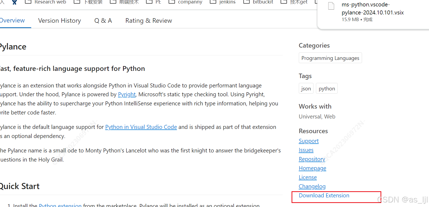429x207 pixels.
Task: Click the Categories heading
Action: click(314, 45)
